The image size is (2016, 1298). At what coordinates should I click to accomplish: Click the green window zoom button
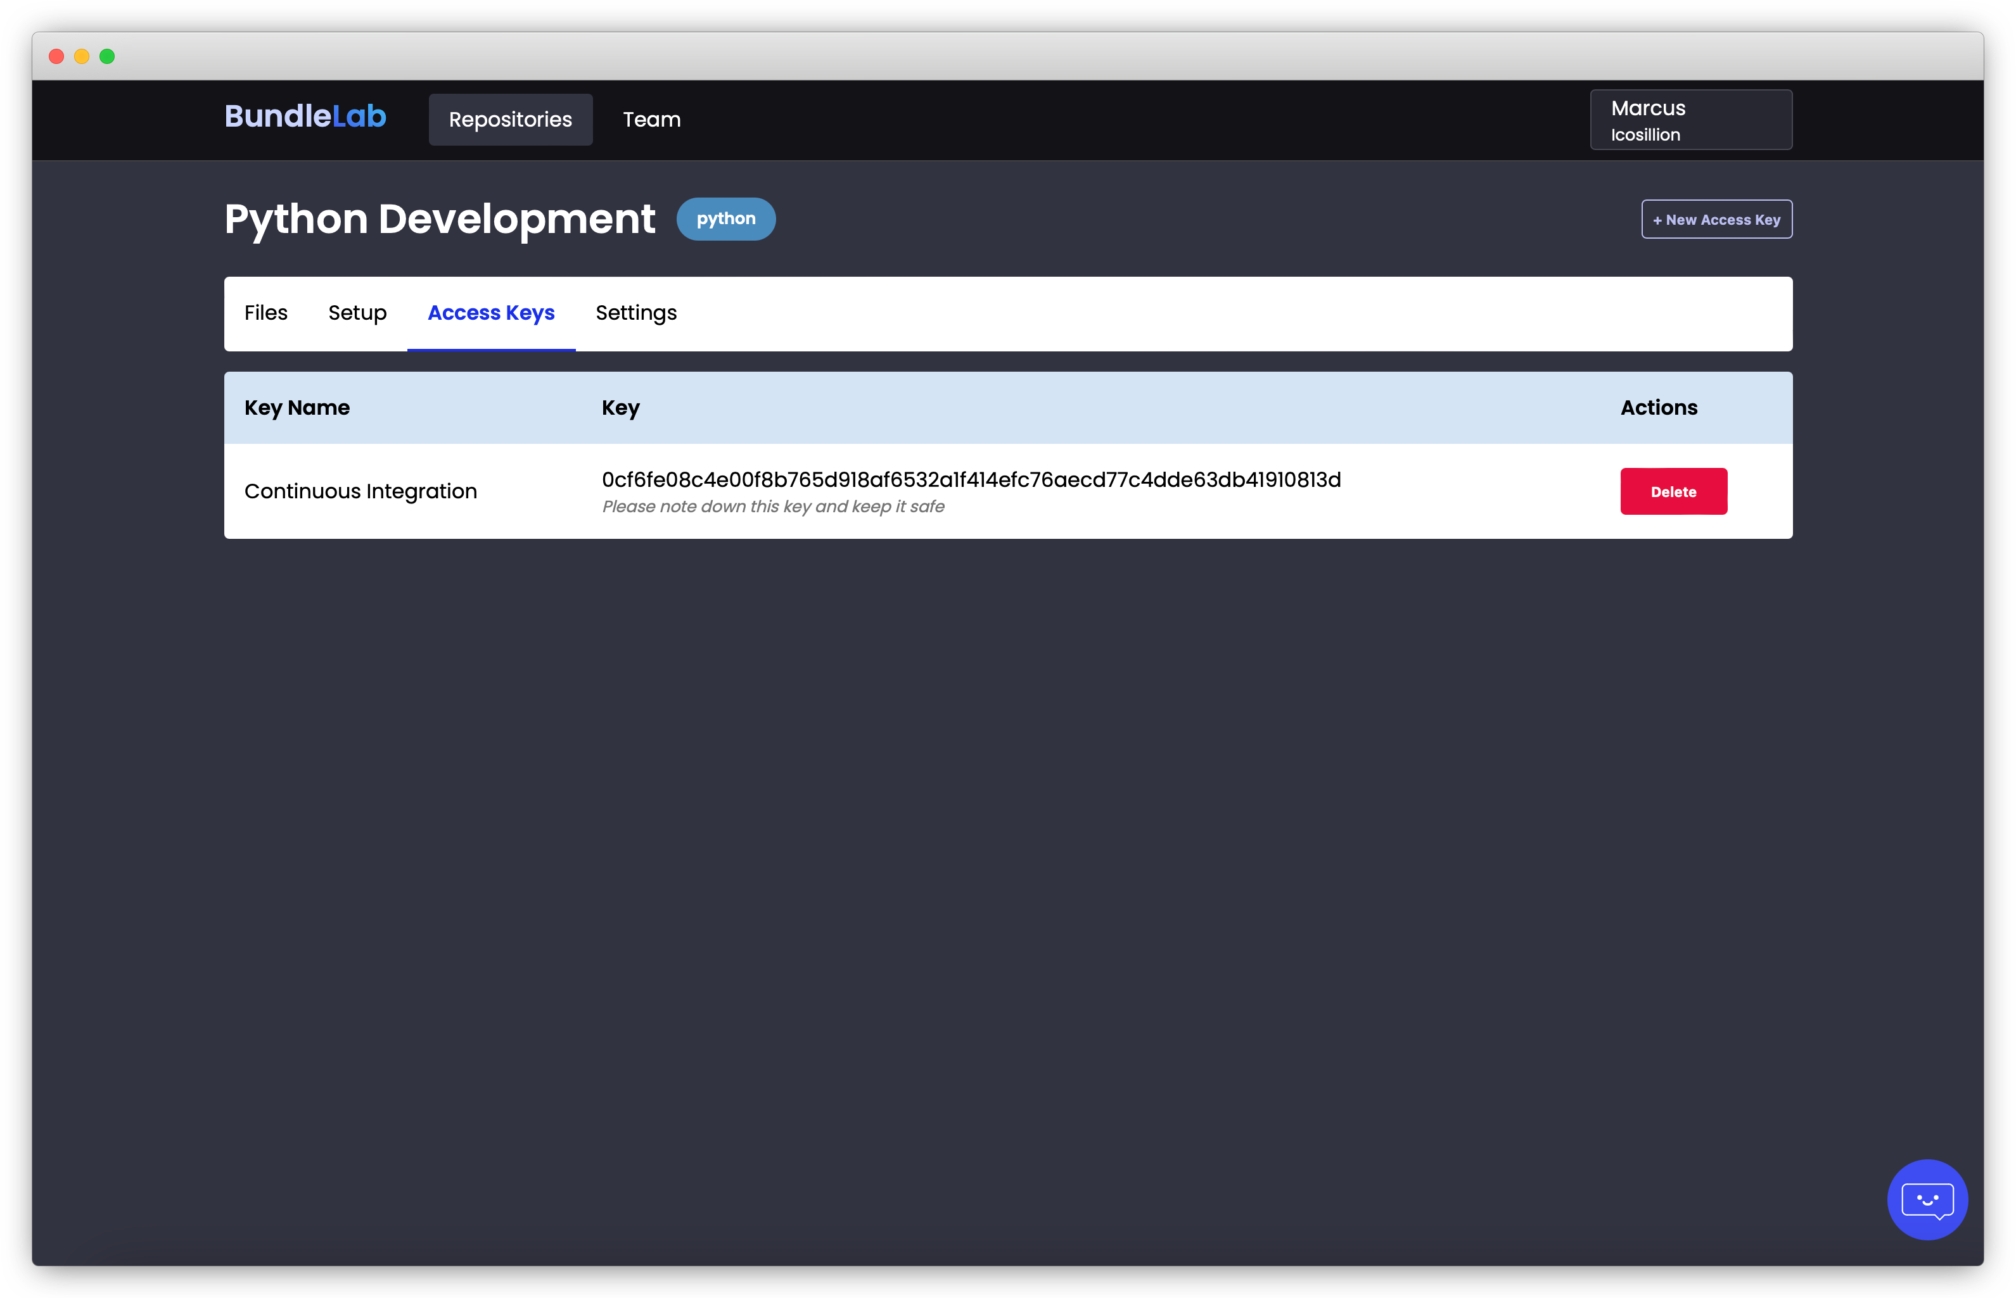[107, 56]
